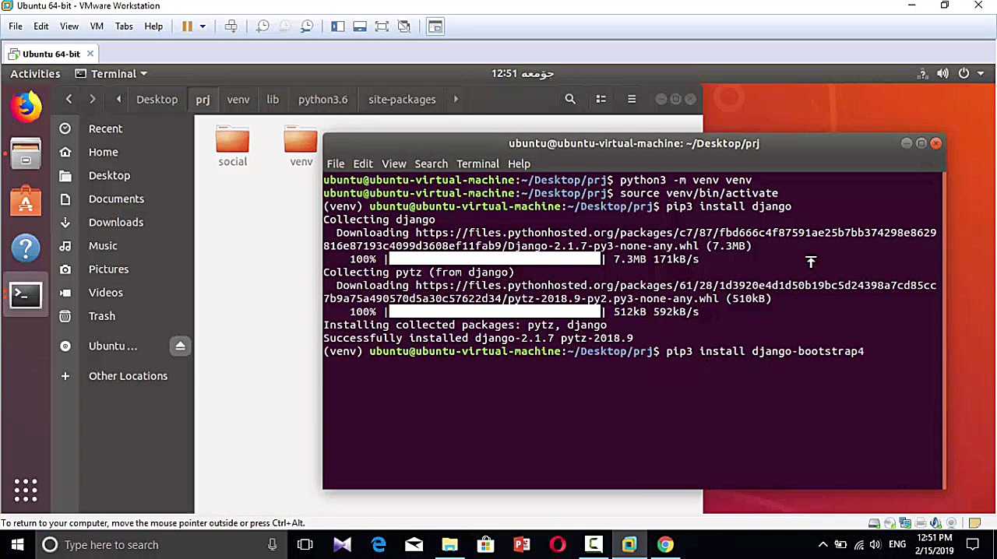Open the Terminal dropdown in the top bar
This screenshot has height=559, width=997.
111,73
